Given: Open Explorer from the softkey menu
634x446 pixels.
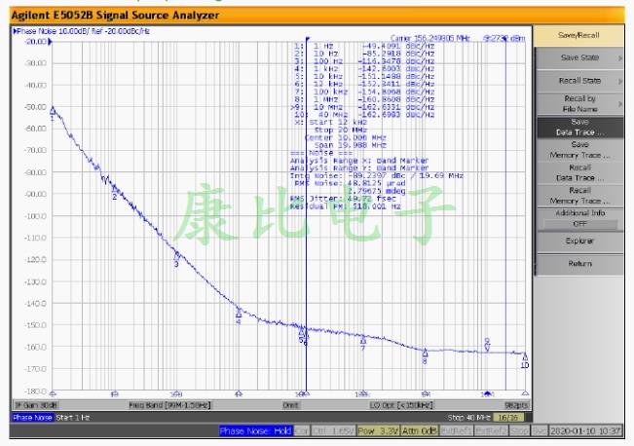Looking at the screenshot, I should click(x=579, y=240).
